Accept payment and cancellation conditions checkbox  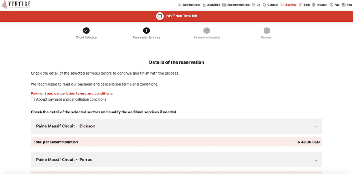(x=33, y=99)
